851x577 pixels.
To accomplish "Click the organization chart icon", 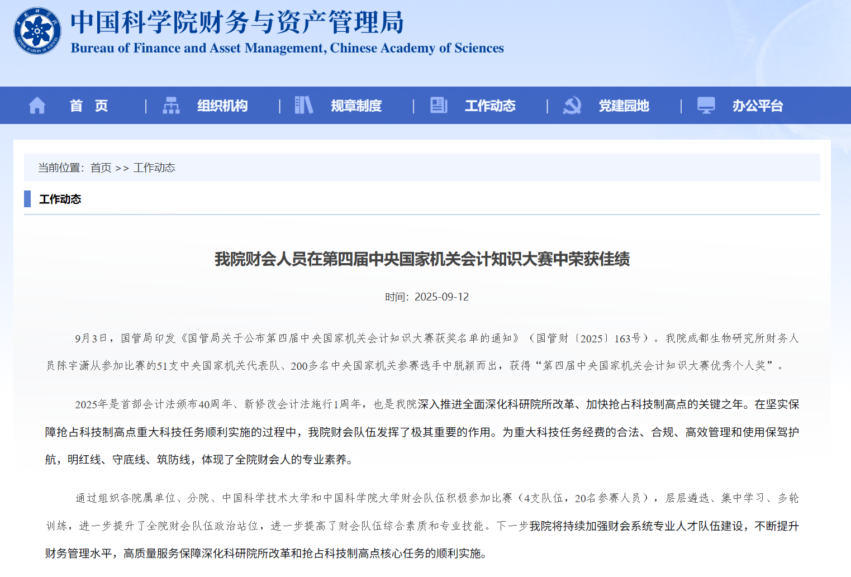I will click(171, 106).
